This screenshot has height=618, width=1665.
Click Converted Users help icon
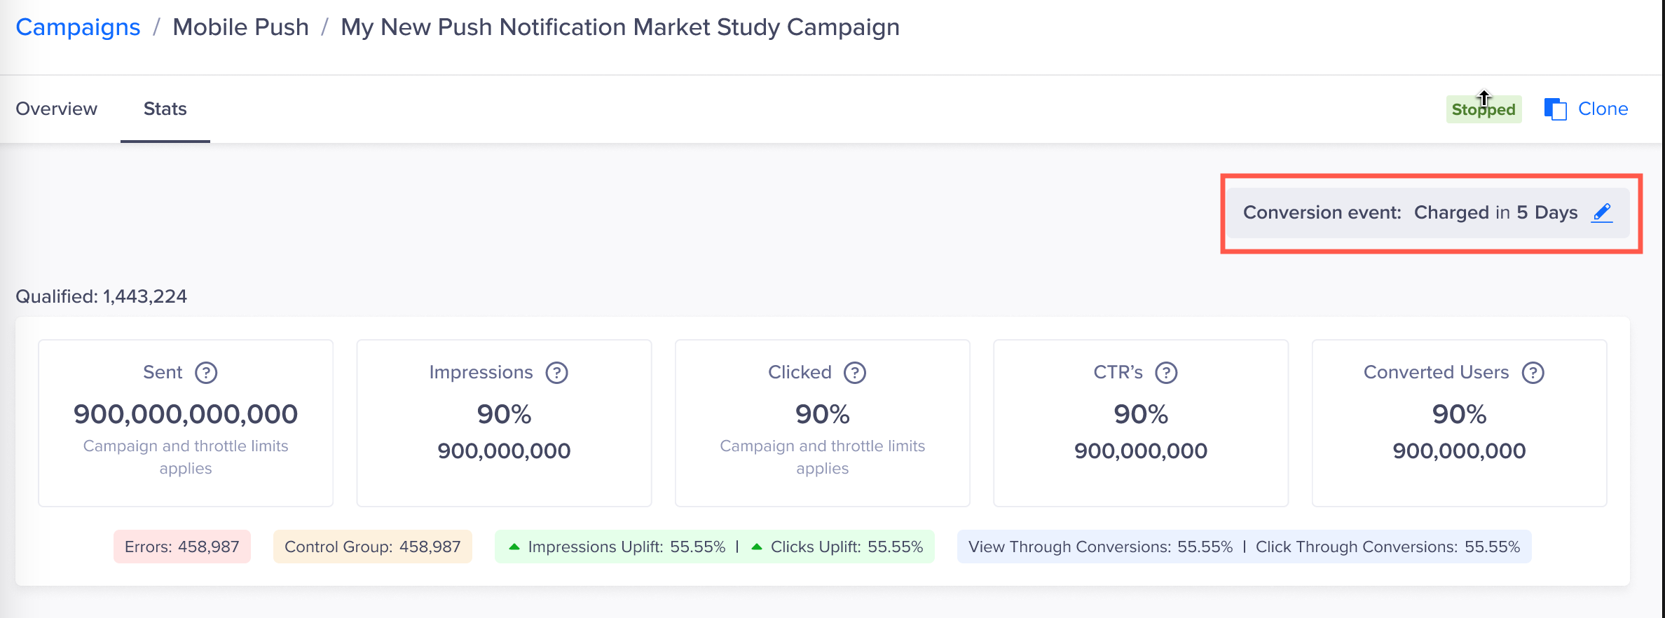coord(1533,373)
